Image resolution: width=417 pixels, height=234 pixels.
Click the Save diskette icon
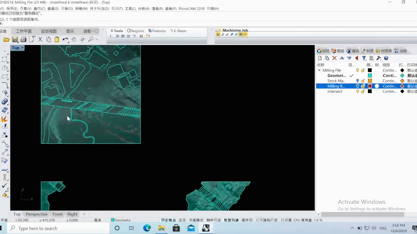(x=15, y=39)
